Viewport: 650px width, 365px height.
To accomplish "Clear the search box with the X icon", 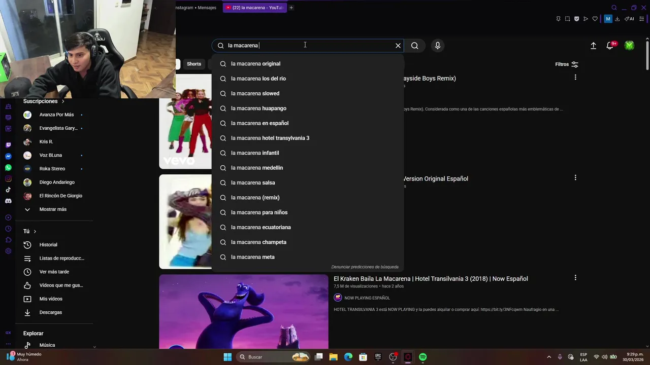I will (398, 46).
